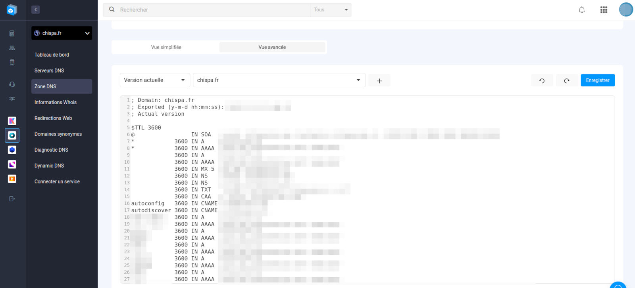Focus the Rechercher search field
The height and width of the screenshot is (288, 635).
pos(210,10)
